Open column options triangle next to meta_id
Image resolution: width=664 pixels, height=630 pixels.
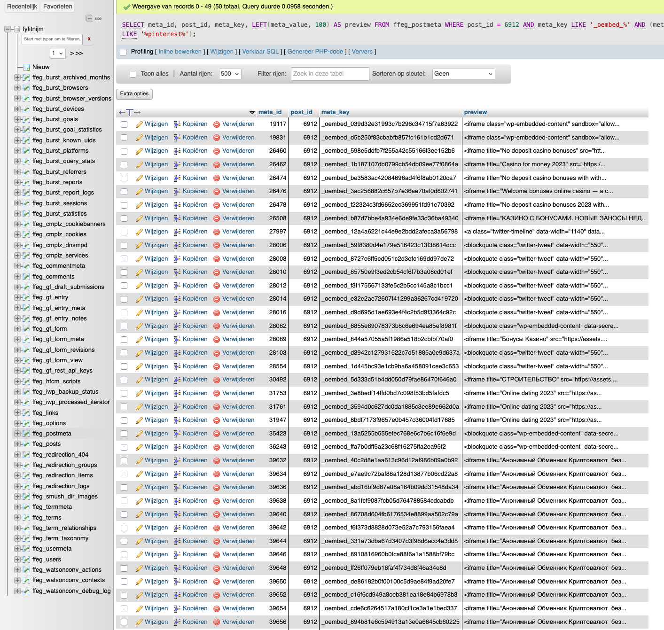point(252,113)
